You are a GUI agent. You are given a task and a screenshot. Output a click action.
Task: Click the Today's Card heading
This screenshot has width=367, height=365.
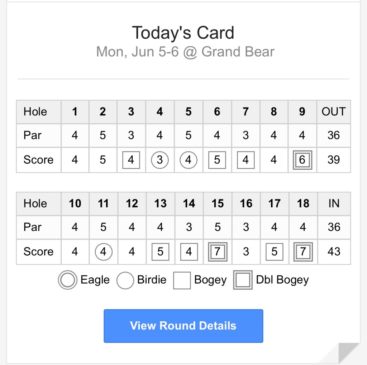(x=183, y=33)
